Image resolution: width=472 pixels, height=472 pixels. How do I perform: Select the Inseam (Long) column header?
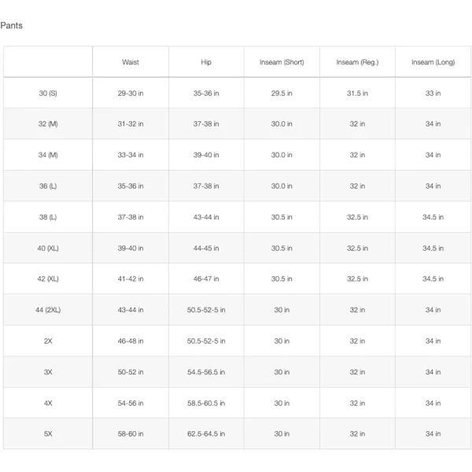[433, 62]
